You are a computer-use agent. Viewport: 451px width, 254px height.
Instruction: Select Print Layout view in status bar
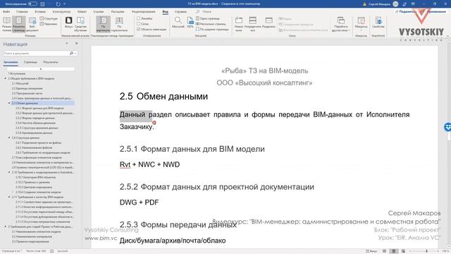(394, 251)
